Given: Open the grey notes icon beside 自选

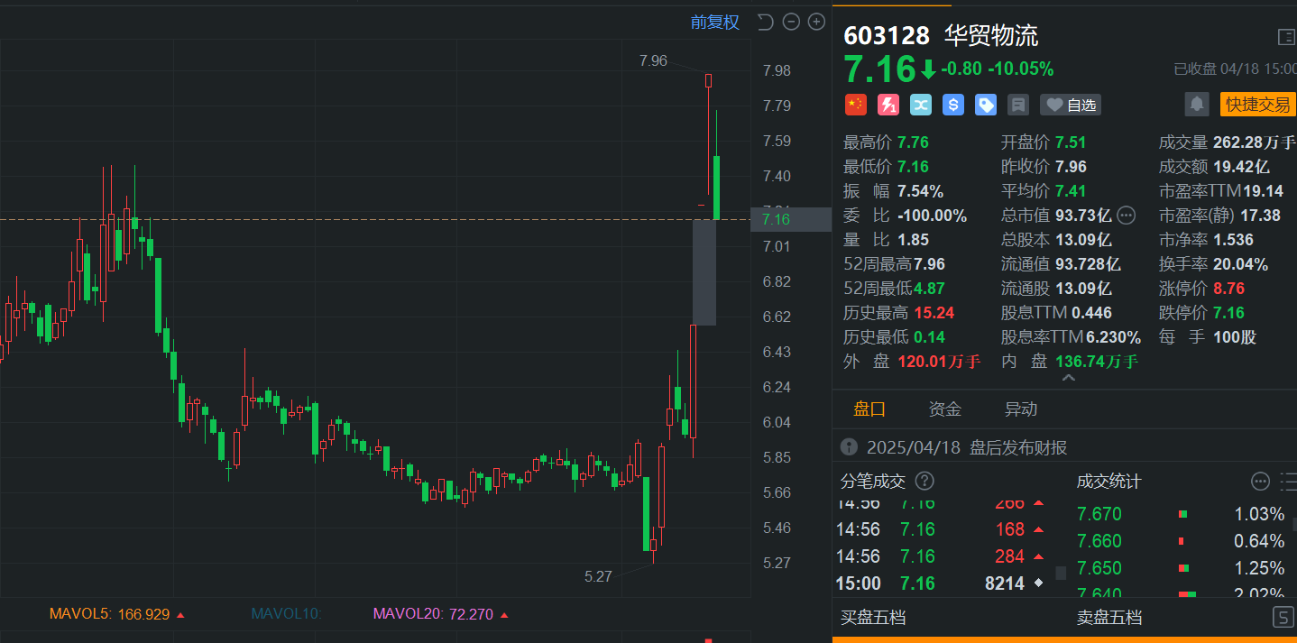Looking at the screenshot, I should (x=1018, y=105).
